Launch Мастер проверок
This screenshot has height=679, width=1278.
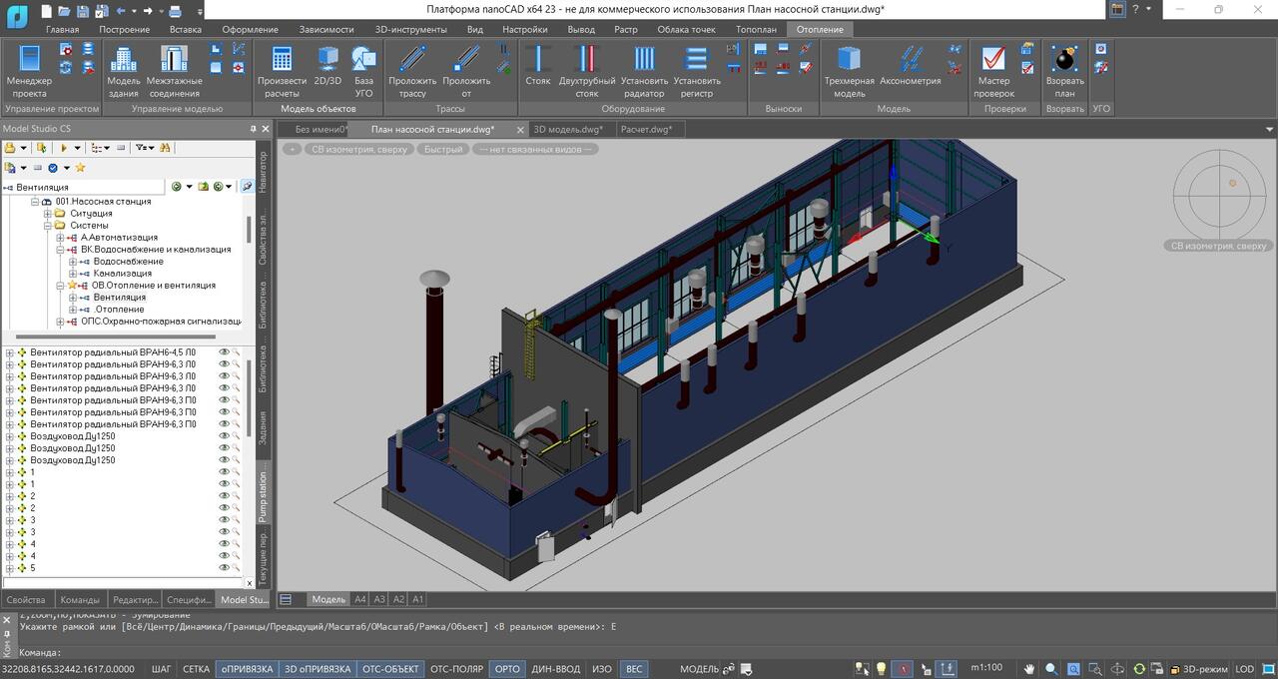[994, 70]
